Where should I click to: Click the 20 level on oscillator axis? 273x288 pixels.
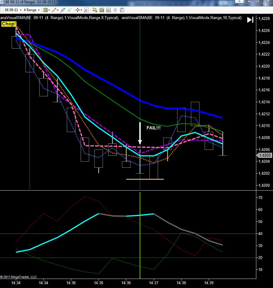[x=260, y=258]
